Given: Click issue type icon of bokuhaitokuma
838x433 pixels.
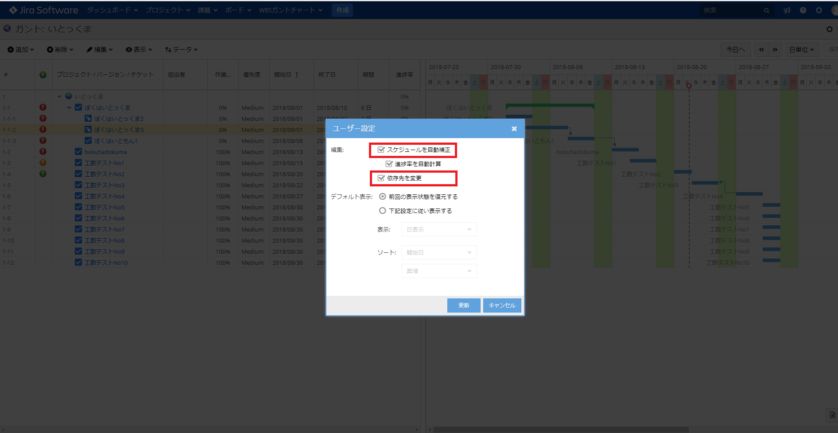Looking at the screenshot, I should (x=78, y=151).
